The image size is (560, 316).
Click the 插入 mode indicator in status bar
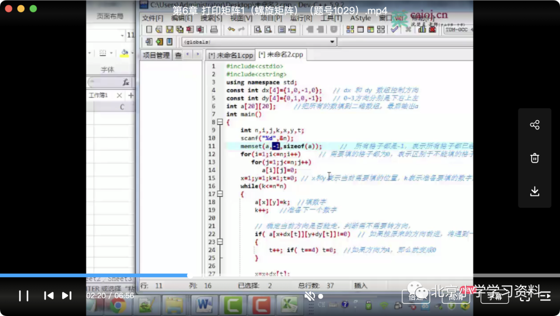[x=360, y=285]
